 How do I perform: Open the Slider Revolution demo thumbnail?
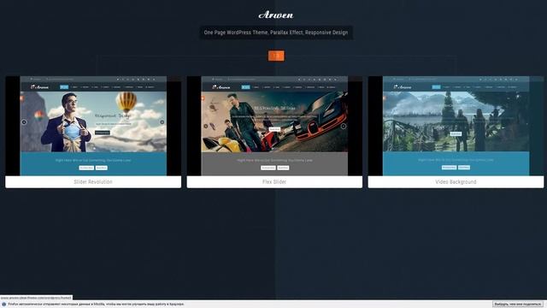[x=93, y=126]
